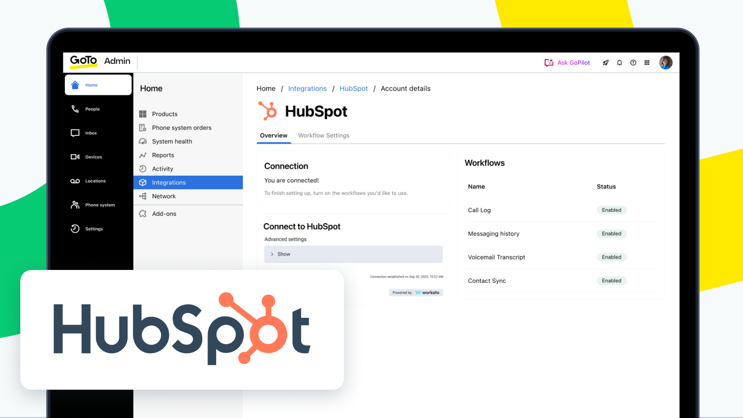Click the Name column header

pos(476,187)
